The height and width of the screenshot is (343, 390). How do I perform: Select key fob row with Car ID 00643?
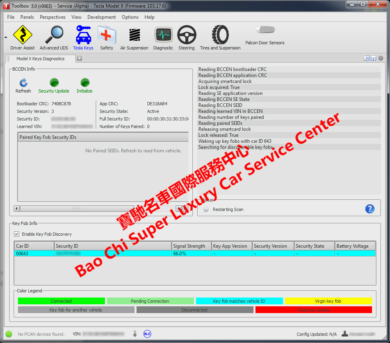(34, 253)
